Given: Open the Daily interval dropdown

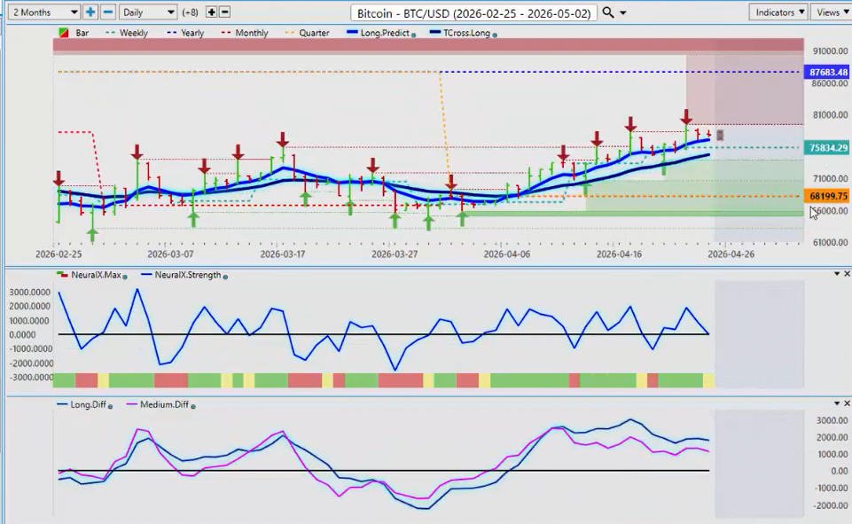Looking at the screenshot, I should pyautogui.click(x=146, y=12).
